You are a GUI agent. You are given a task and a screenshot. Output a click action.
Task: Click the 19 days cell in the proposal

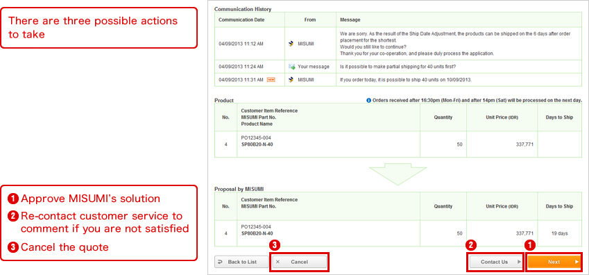point(559,233)
